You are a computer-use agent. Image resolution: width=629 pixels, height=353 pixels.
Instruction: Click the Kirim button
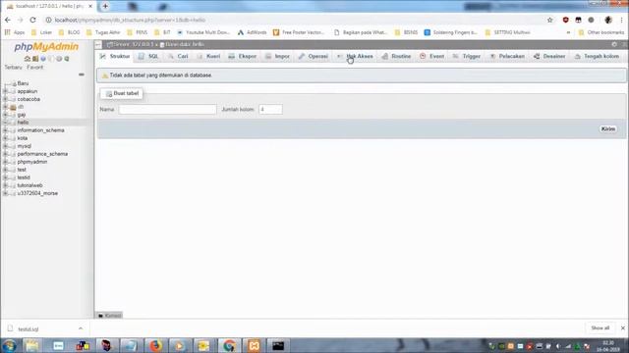pos(608,128)
